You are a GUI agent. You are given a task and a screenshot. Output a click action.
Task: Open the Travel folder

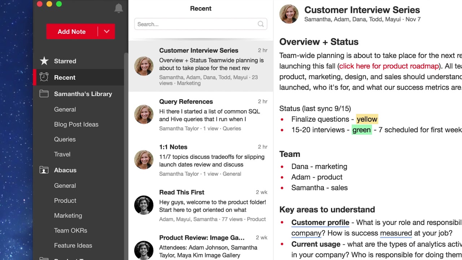coord(62,154)
